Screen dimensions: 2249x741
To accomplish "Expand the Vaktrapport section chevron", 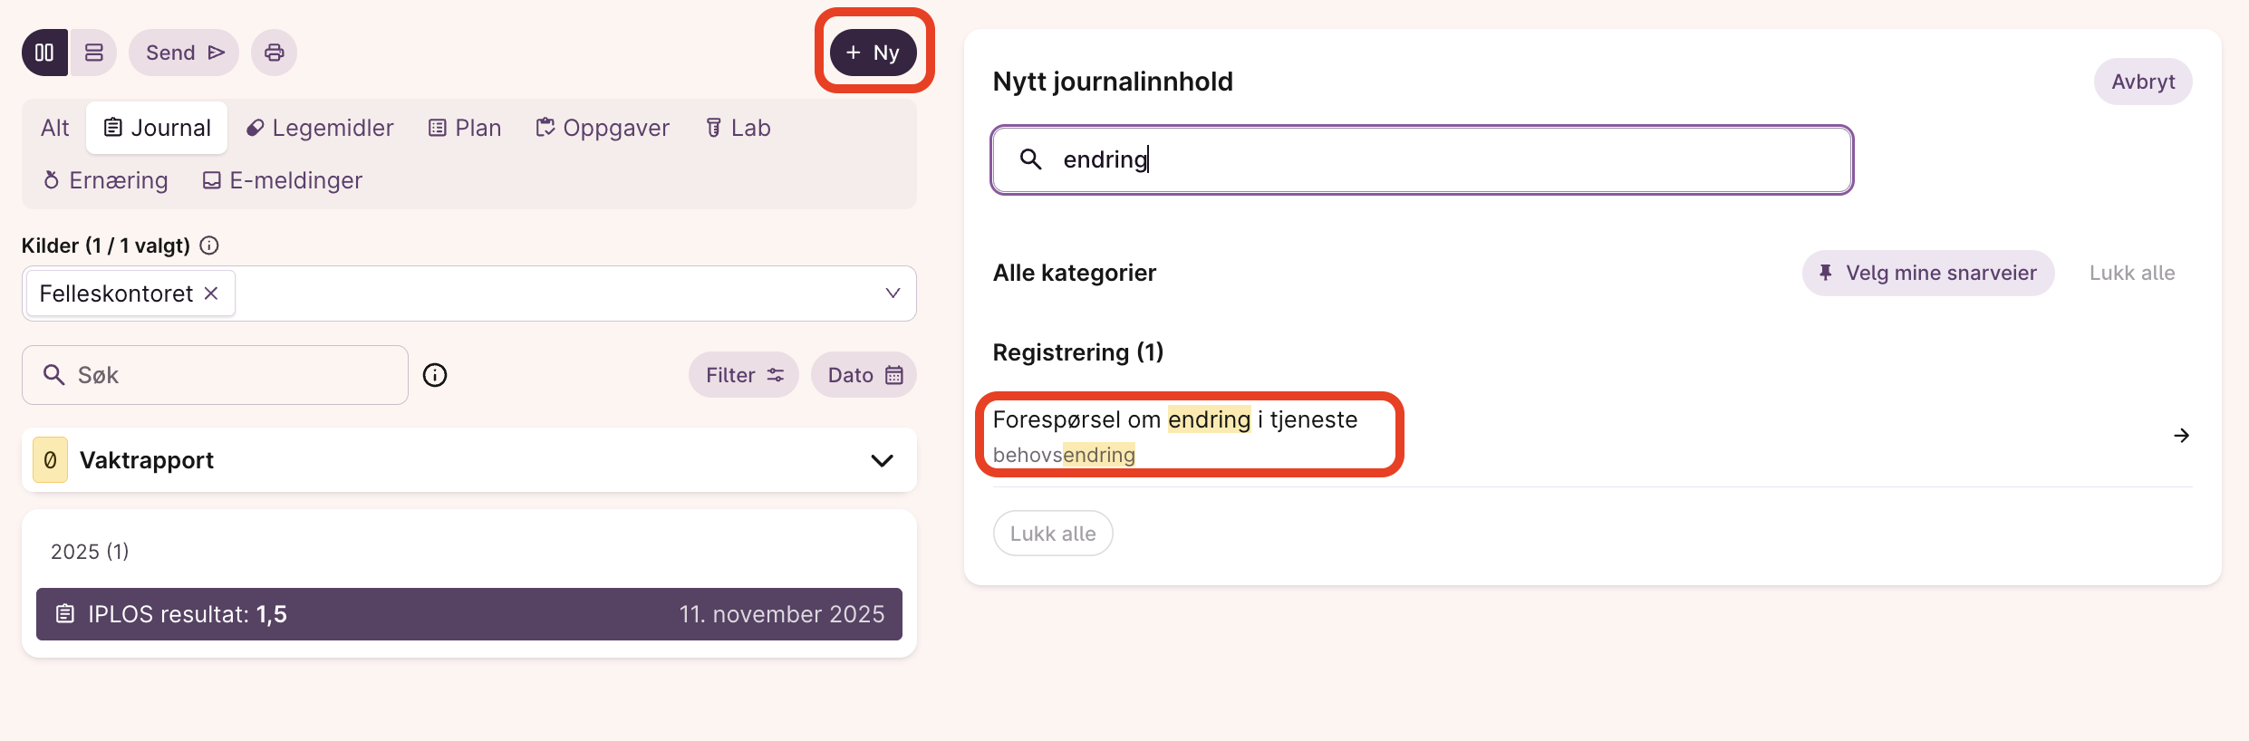I will [882, 460].
